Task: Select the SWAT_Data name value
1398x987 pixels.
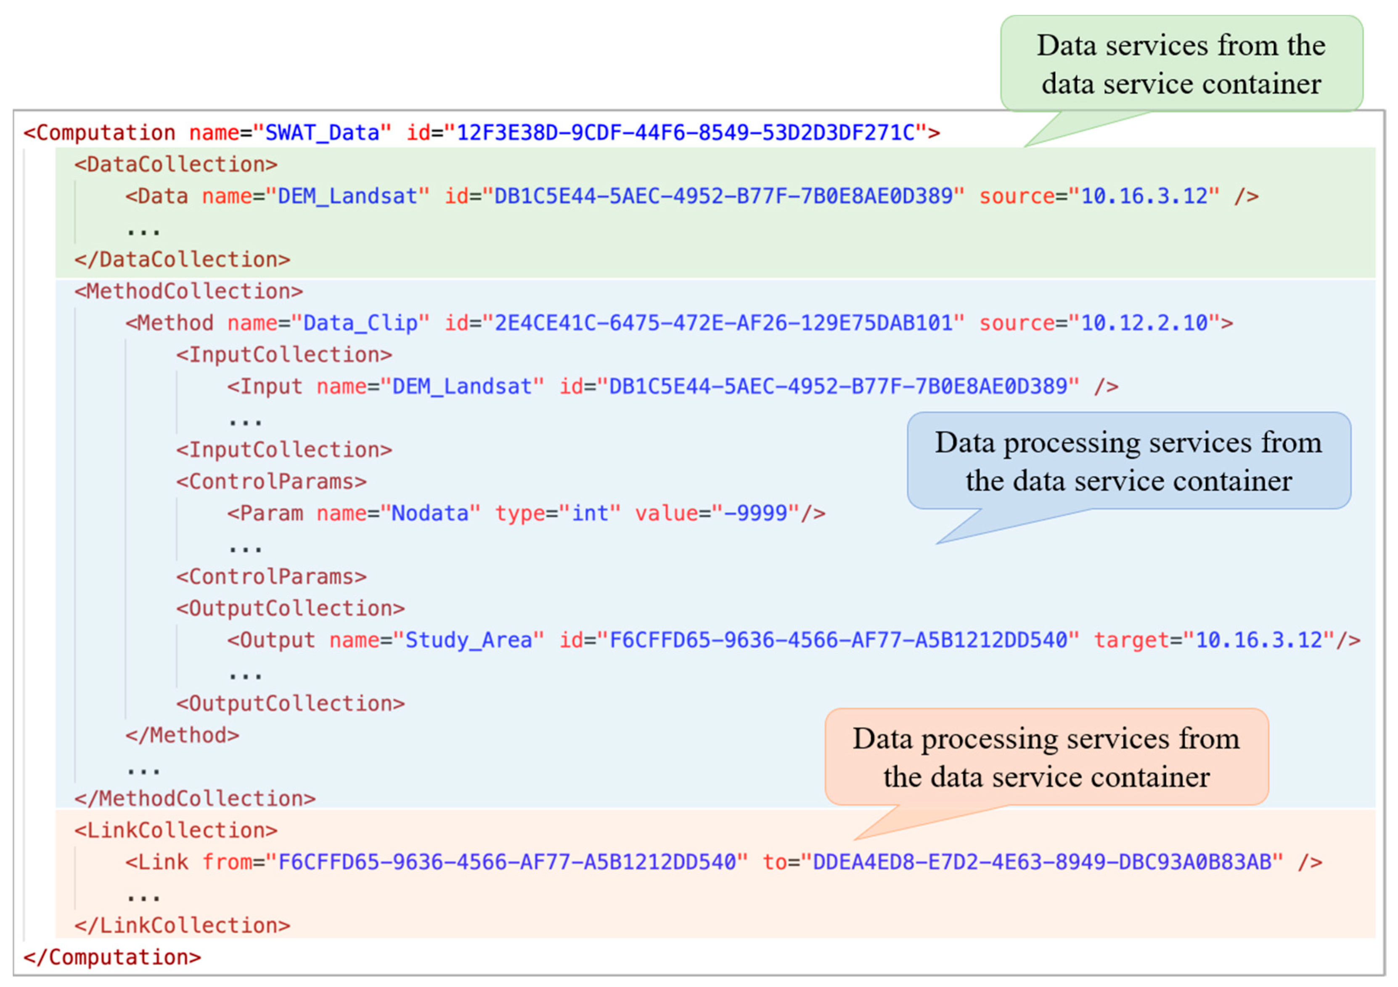Action: (322, 133)
